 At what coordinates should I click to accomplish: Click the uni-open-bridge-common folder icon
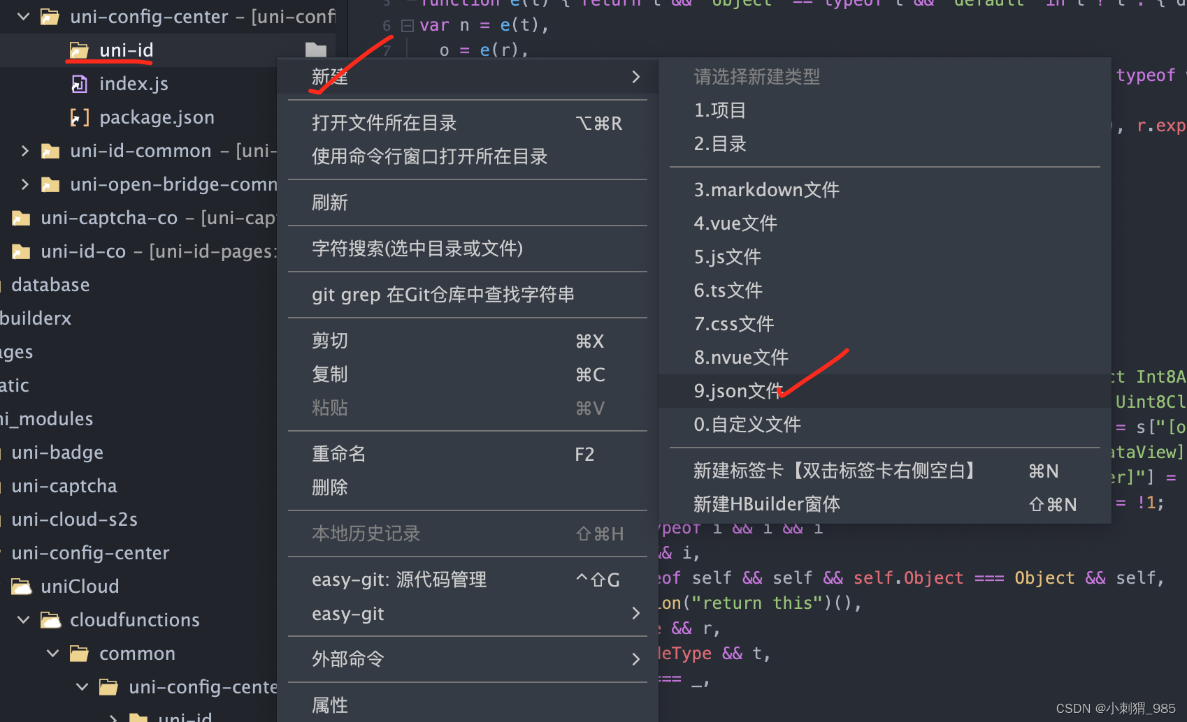50,184
